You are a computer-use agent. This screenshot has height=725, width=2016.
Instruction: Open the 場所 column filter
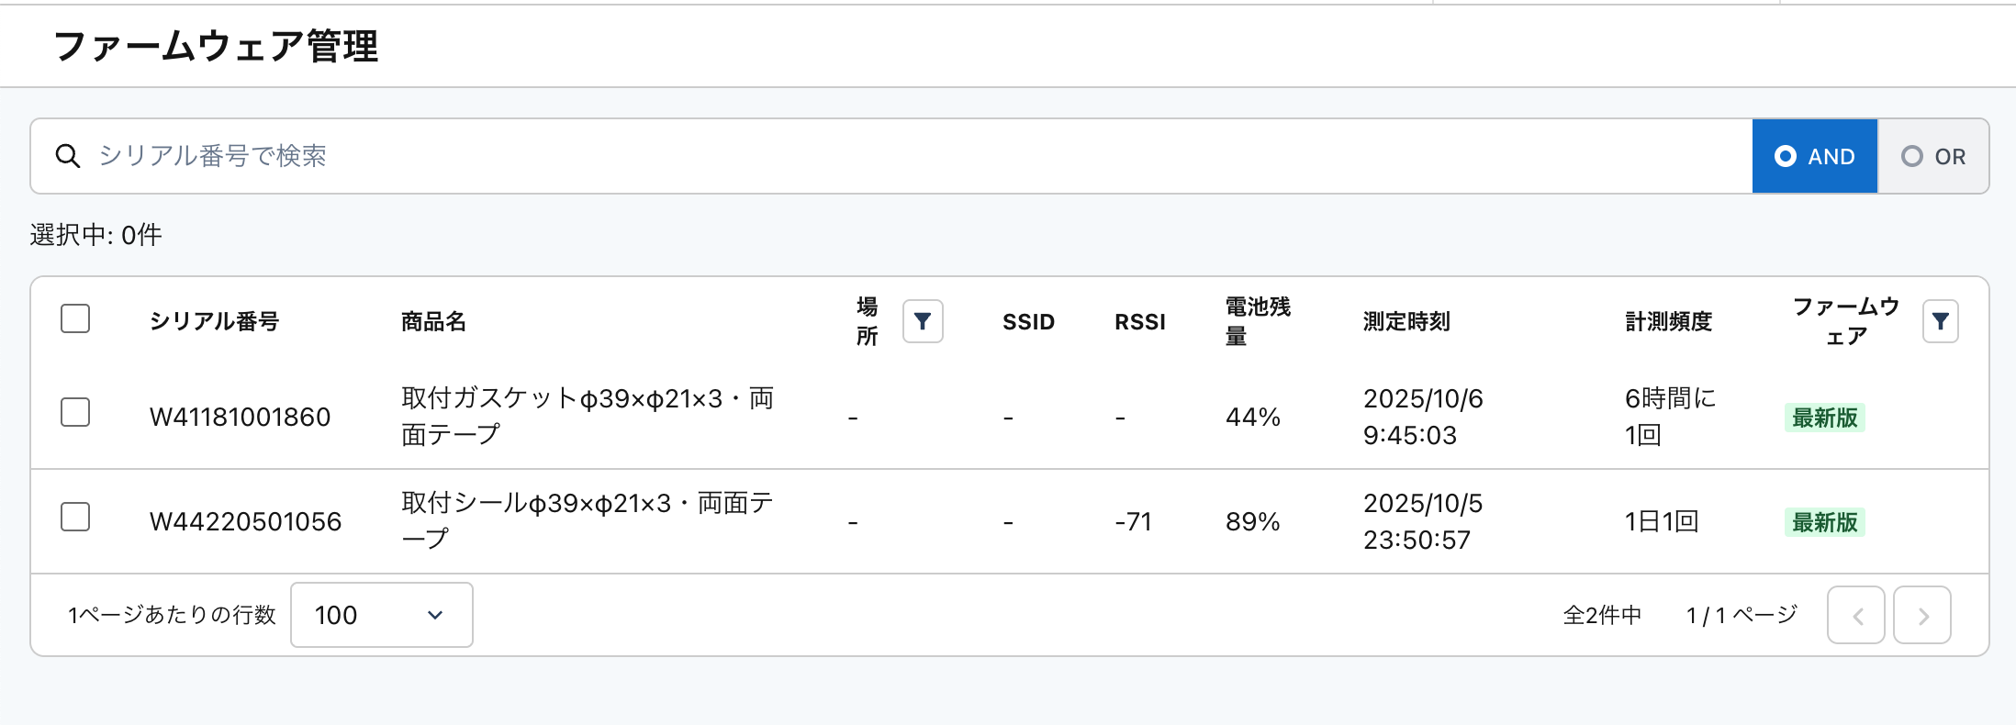point(923,321)
